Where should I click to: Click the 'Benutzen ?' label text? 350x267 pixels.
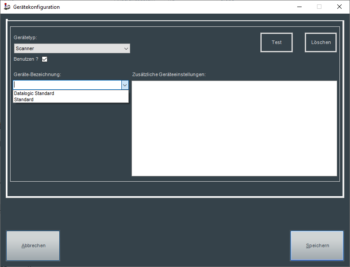[26, 59]
